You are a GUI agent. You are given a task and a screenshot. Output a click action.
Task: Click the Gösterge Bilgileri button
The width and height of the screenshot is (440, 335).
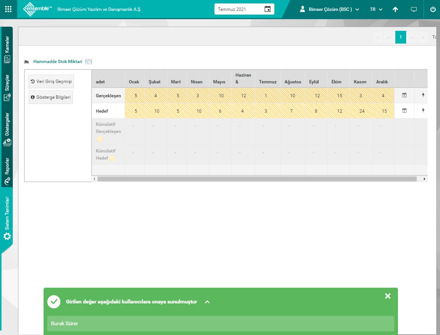coord(51,97)
